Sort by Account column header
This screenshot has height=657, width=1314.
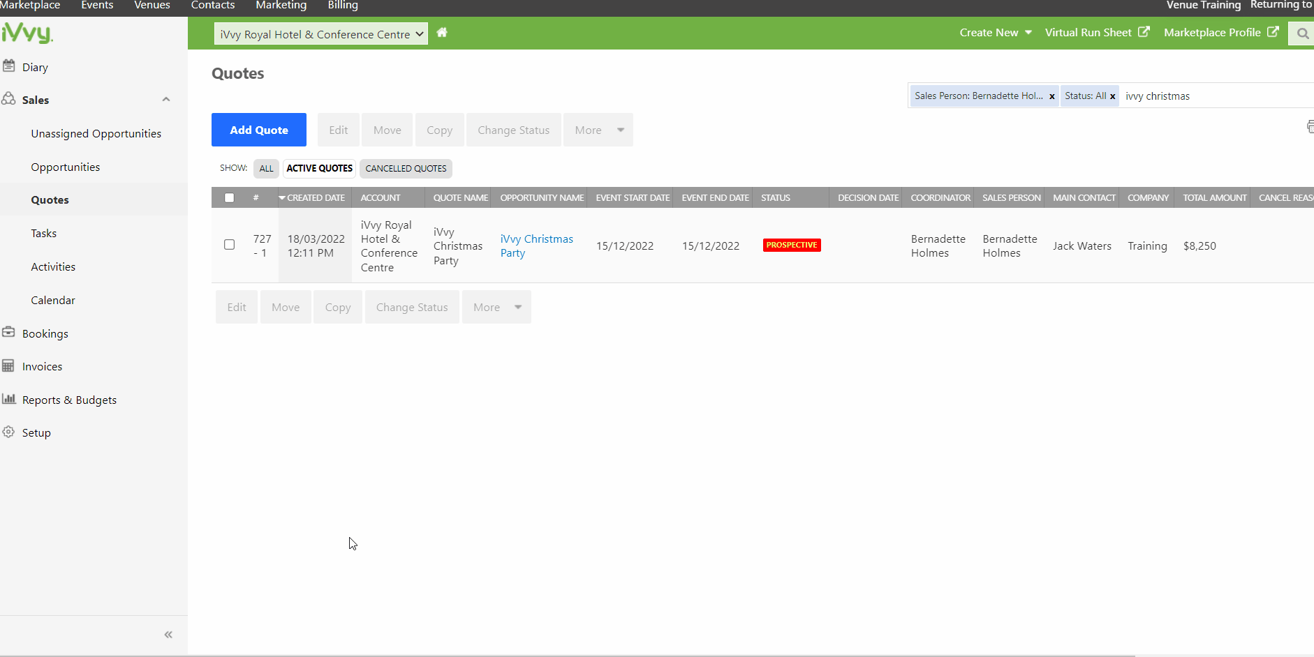tap(381, 197)
